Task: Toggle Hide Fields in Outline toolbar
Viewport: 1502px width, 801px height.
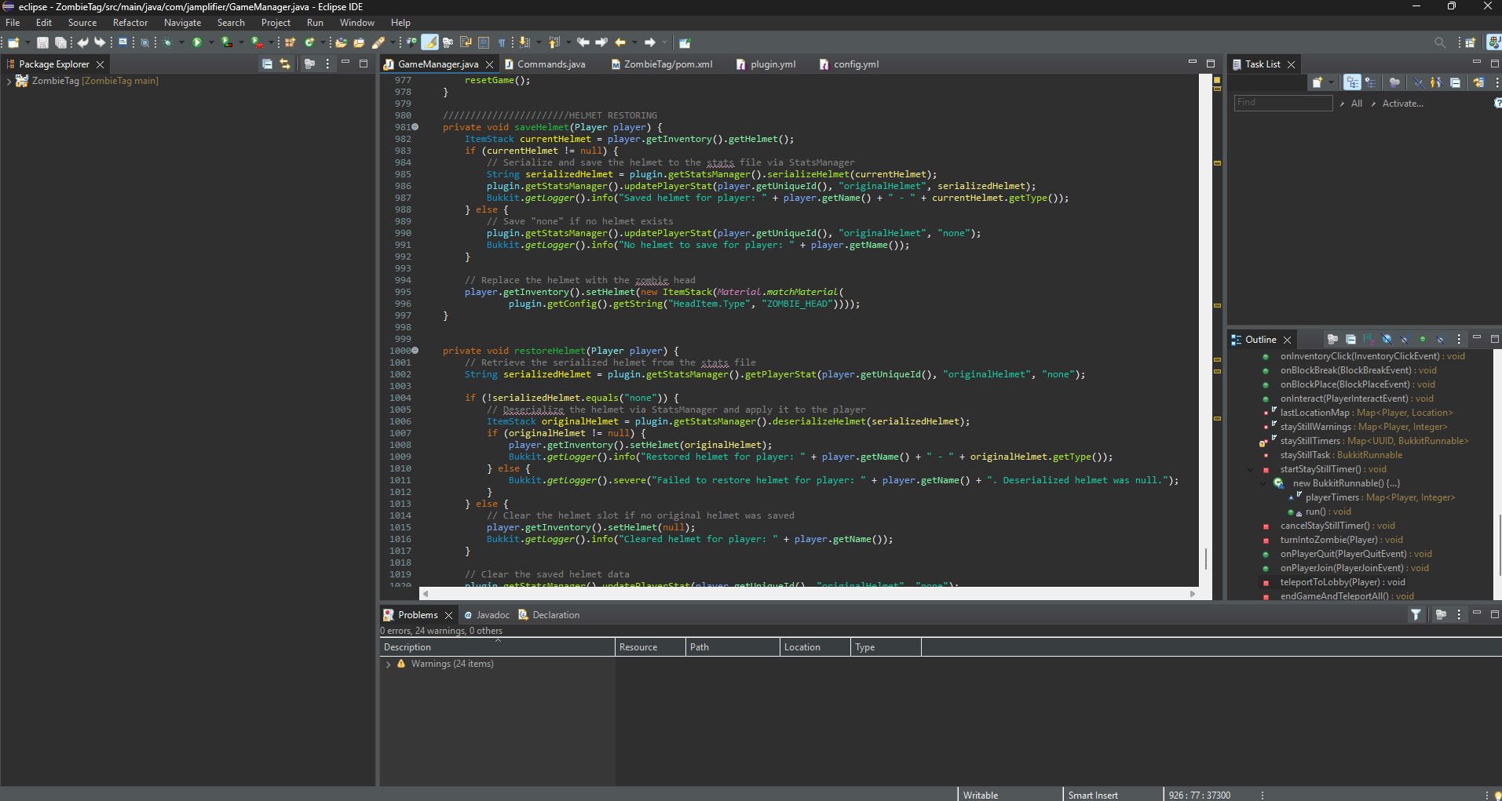Action: [x=1387, y=340]
